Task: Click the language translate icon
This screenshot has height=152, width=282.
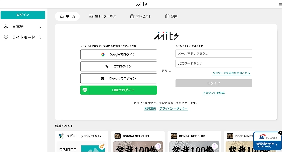Action: click(6, 27)
